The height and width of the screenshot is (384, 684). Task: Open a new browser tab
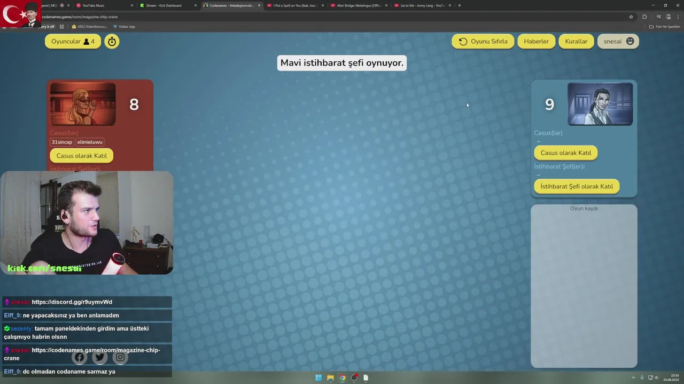460,5
